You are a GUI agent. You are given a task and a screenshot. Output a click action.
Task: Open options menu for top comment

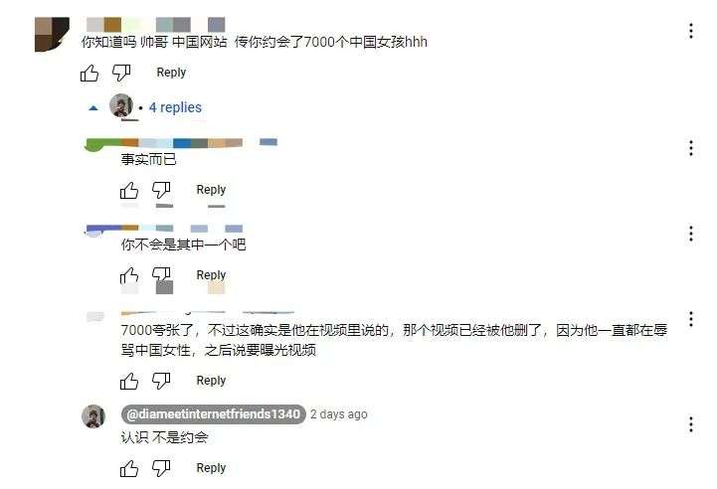[x=691, y=31]
